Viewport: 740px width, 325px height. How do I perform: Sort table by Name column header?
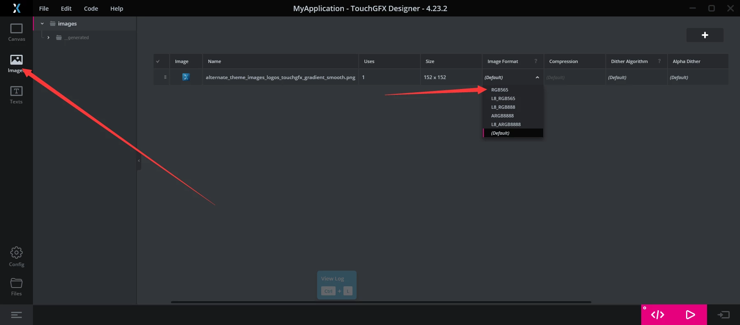point(280,61)
